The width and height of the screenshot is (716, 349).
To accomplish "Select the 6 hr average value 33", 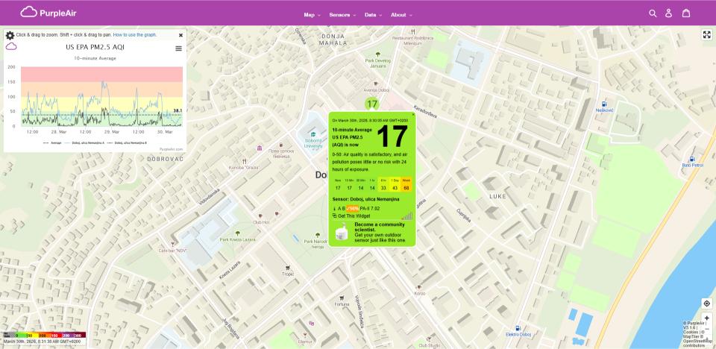I will 383,188.
